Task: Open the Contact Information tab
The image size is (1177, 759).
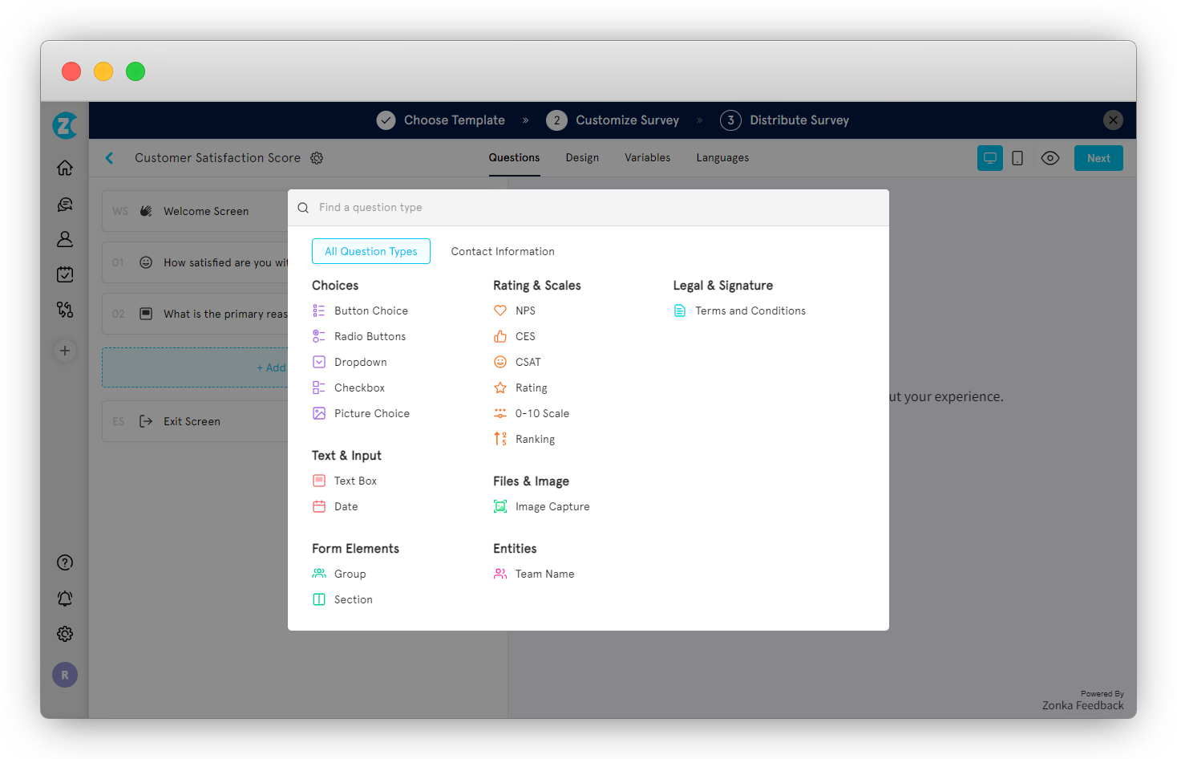Action: [503, 251]
